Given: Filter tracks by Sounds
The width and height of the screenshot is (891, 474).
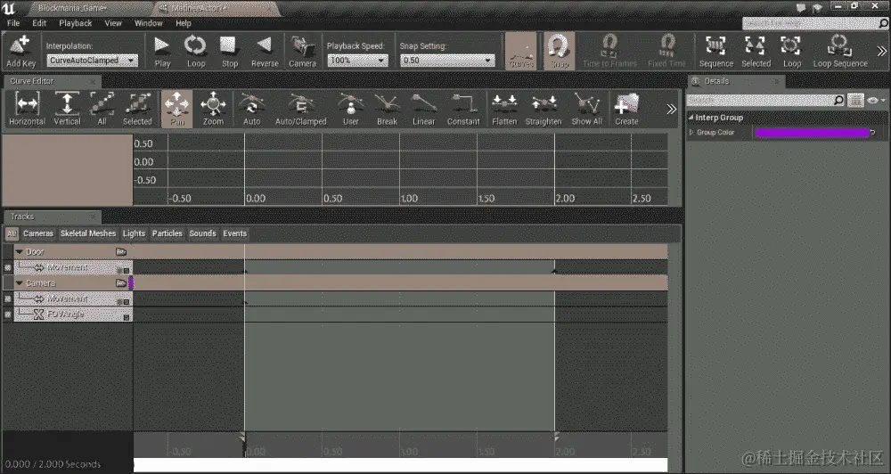Looking at the screenshot, I should 202,233.
